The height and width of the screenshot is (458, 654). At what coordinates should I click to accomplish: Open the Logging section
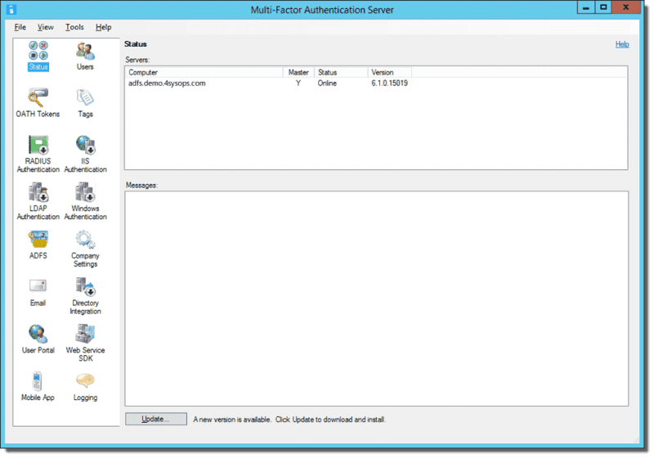pyautogui.click(x=85, y=386)
